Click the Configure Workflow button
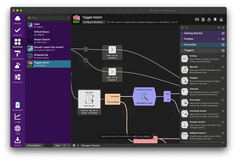The height and width of the screenshot is (161, 237). (93, 22)
